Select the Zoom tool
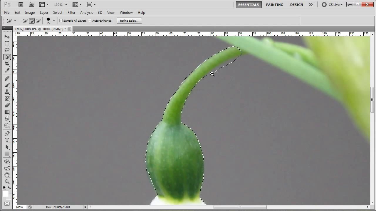 tap(7, 182)
